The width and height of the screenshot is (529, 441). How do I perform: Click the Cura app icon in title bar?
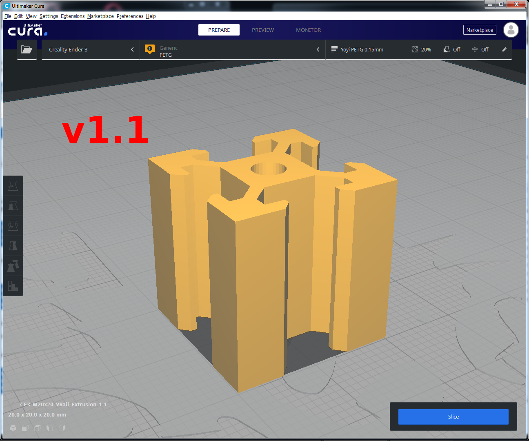tap(7, 6)
